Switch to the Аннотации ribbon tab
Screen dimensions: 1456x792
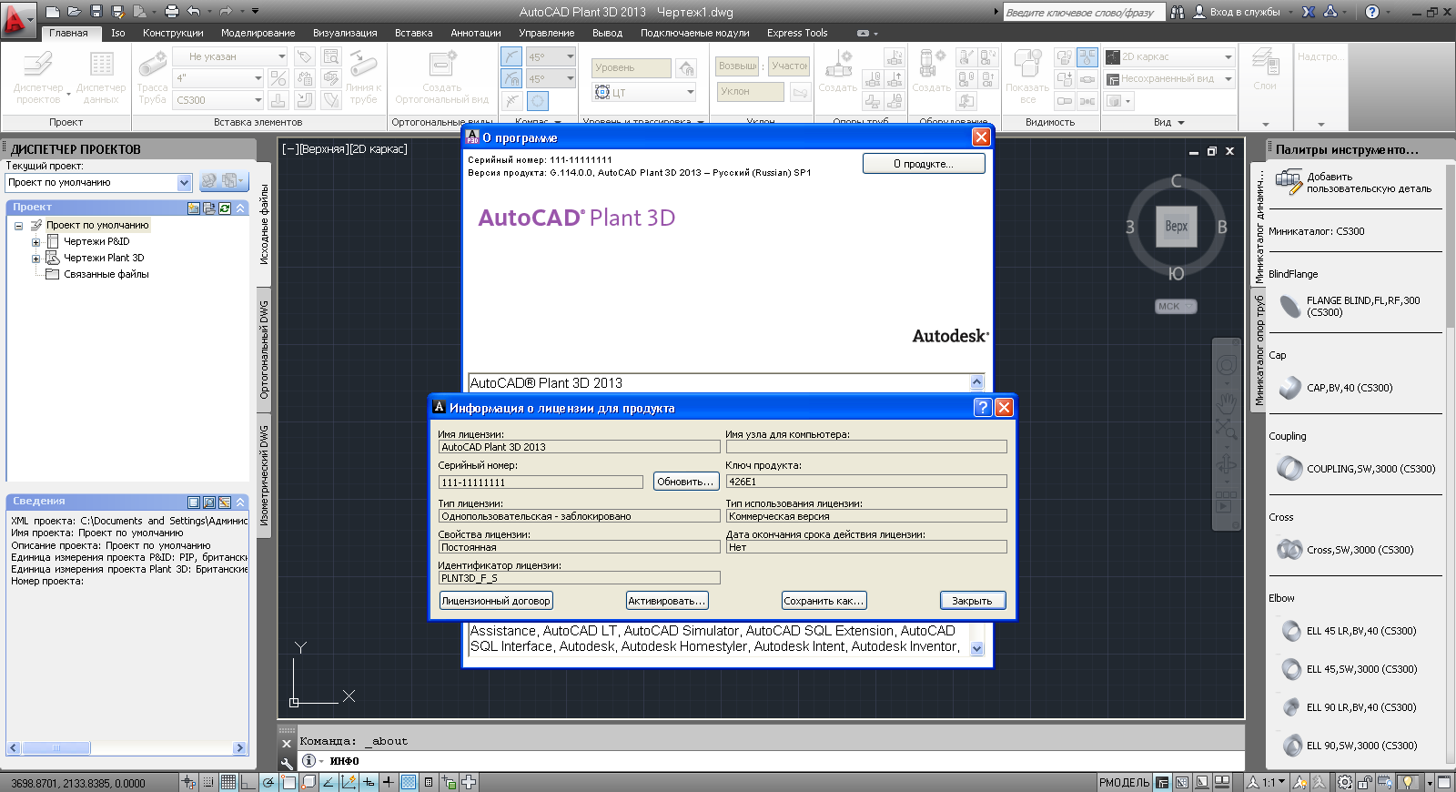coord(476,33)
